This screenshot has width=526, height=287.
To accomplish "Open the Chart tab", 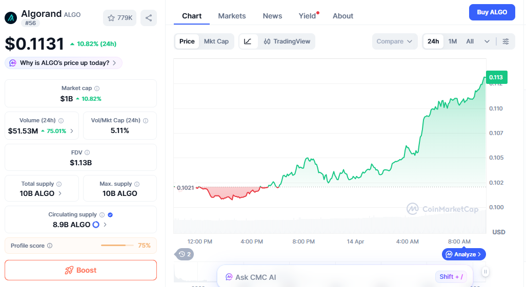I will coord(192,16).
